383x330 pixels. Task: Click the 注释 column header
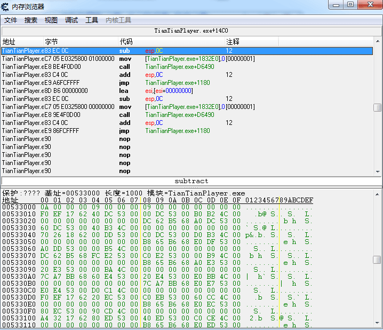point(252,42)
